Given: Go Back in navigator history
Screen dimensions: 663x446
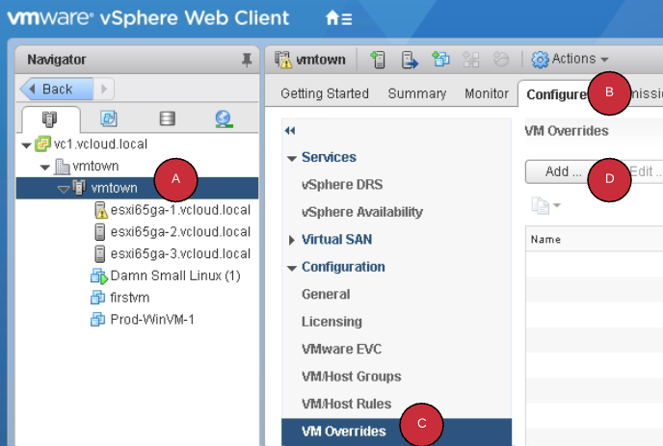Looking at the screenshot, I should [x=56, y=89].
